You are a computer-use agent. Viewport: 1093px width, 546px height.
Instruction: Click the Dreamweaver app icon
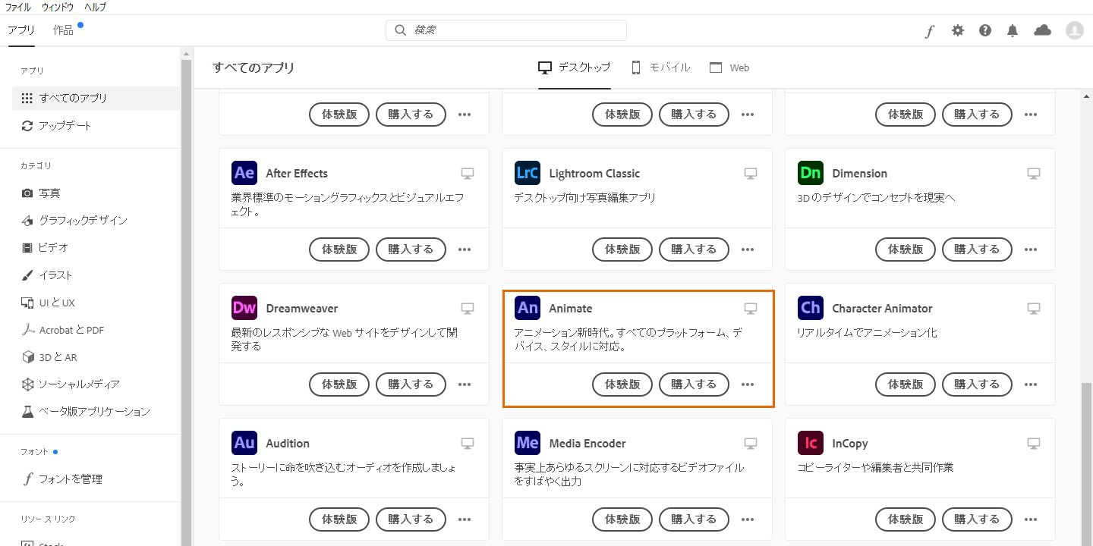[244, 308]
